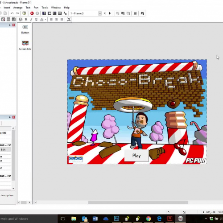Click the Undo icon
The image size is (223, 223).
point(12,13)
